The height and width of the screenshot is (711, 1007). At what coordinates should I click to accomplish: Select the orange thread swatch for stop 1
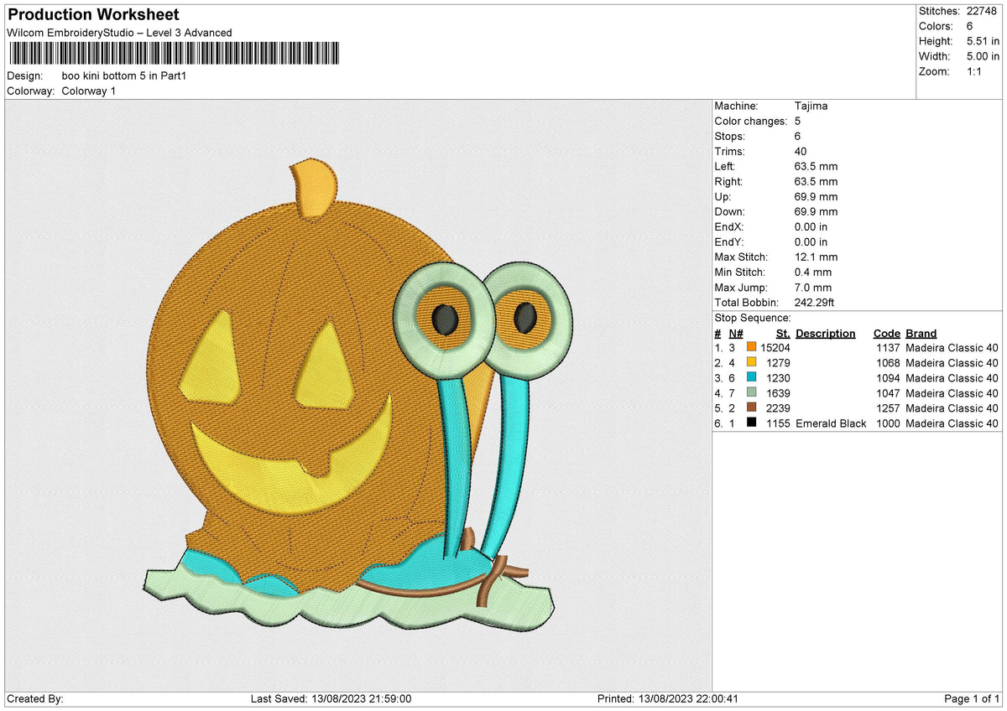pos(752,347)
